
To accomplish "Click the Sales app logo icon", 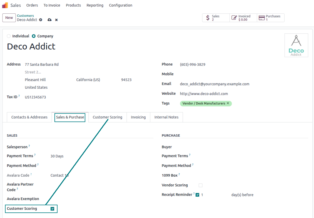I will (x=5, y=5).
